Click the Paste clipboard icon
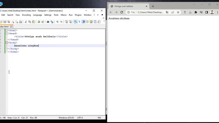 (34, 22)
